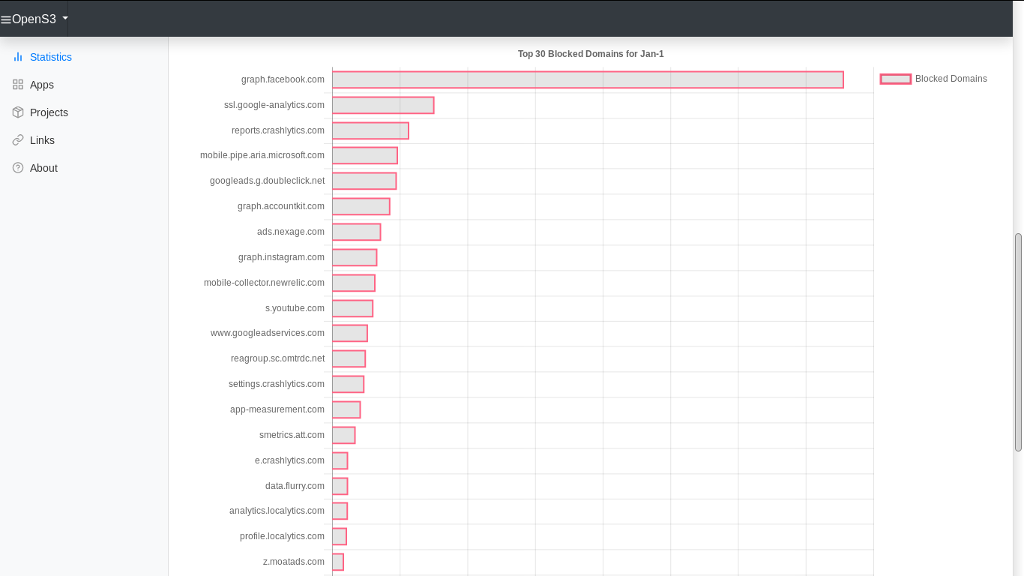Click the graph.facebook.com axis label

[x=283, y=79]
